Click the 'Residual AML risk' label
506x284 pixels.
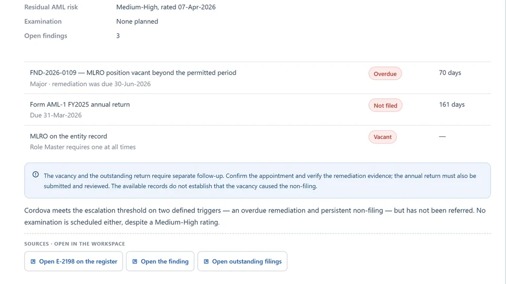(51, 7)
